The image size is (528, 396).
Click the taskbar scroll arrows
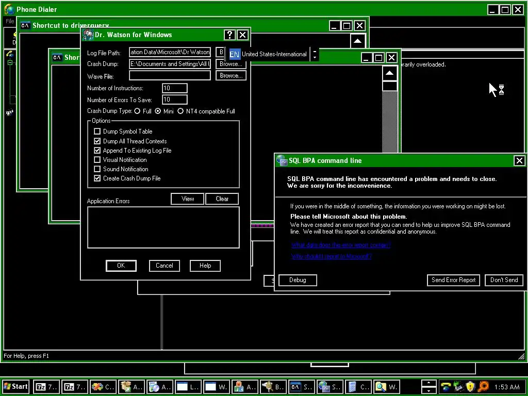click(428, 387)
